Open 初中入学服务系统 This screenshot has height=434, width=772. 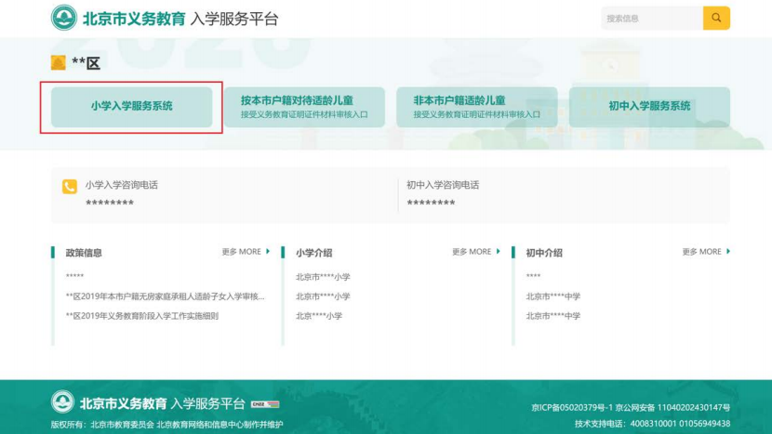point(649,107)
